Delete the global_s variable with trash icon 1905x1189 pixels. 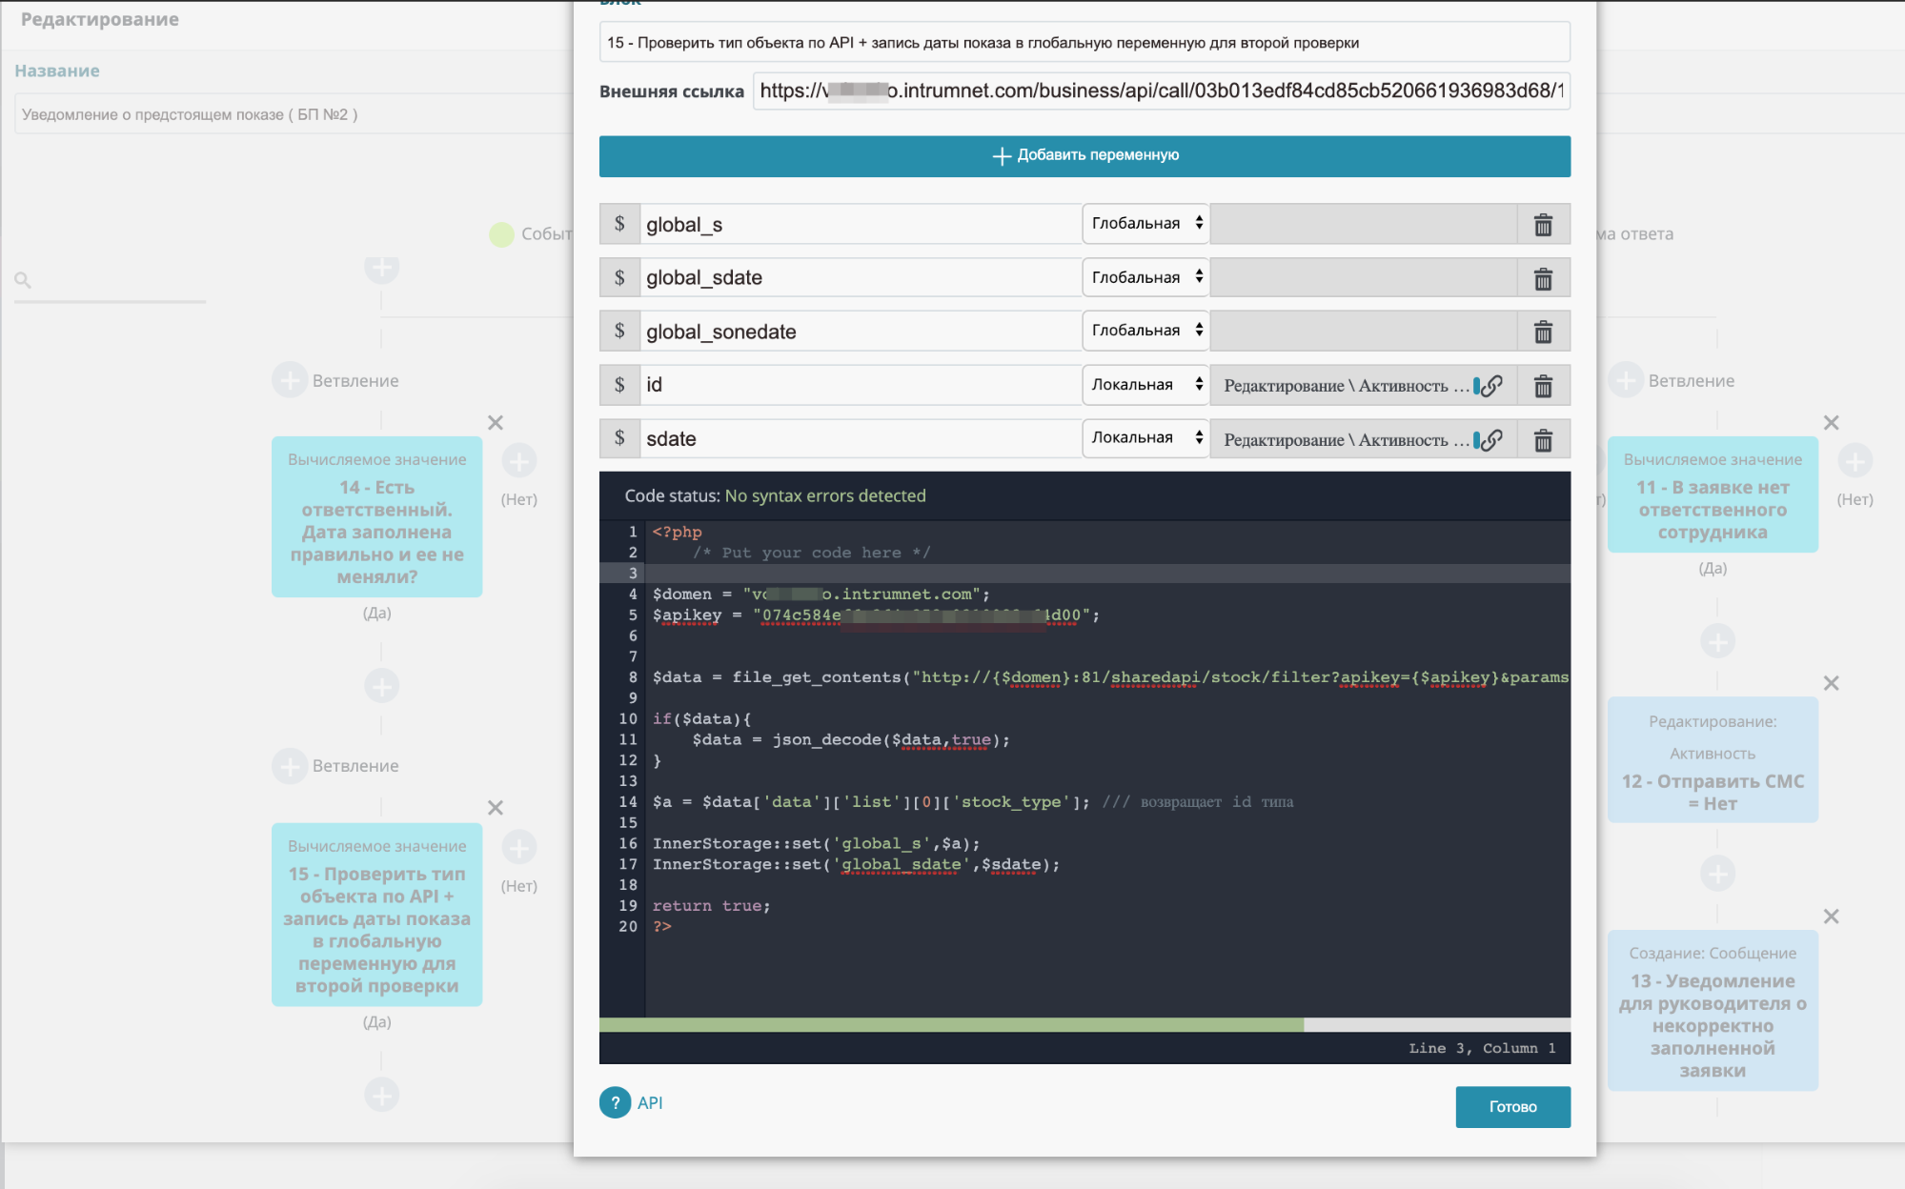(x=1543, y=225)
